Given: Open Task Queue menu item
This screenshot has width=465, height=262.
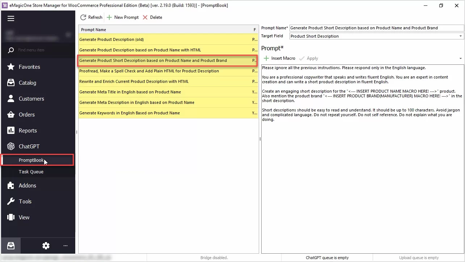Looking at the screenshot, I should point(31,172).
